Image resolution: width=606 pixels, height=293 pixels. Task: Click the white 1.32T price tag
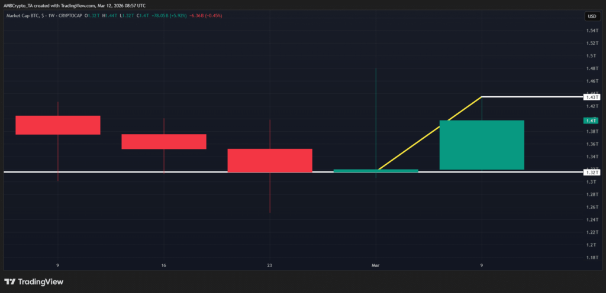click(591, 172)
